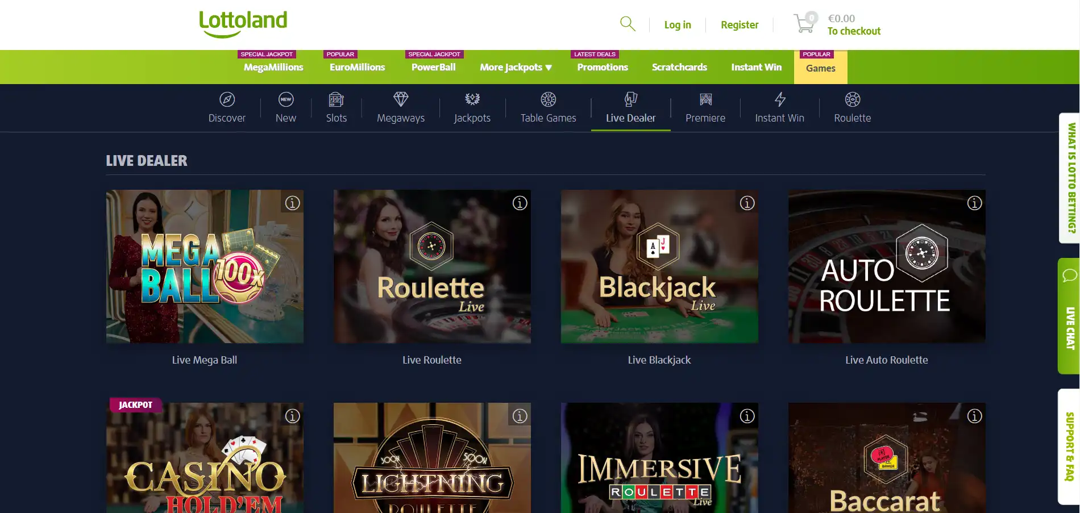
Task: Open the Table Games category
Action: (549, 107)
